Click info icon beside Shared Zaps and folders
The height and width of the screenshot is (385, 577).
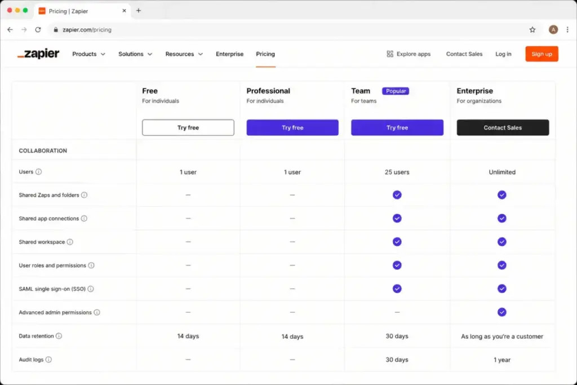85,195
